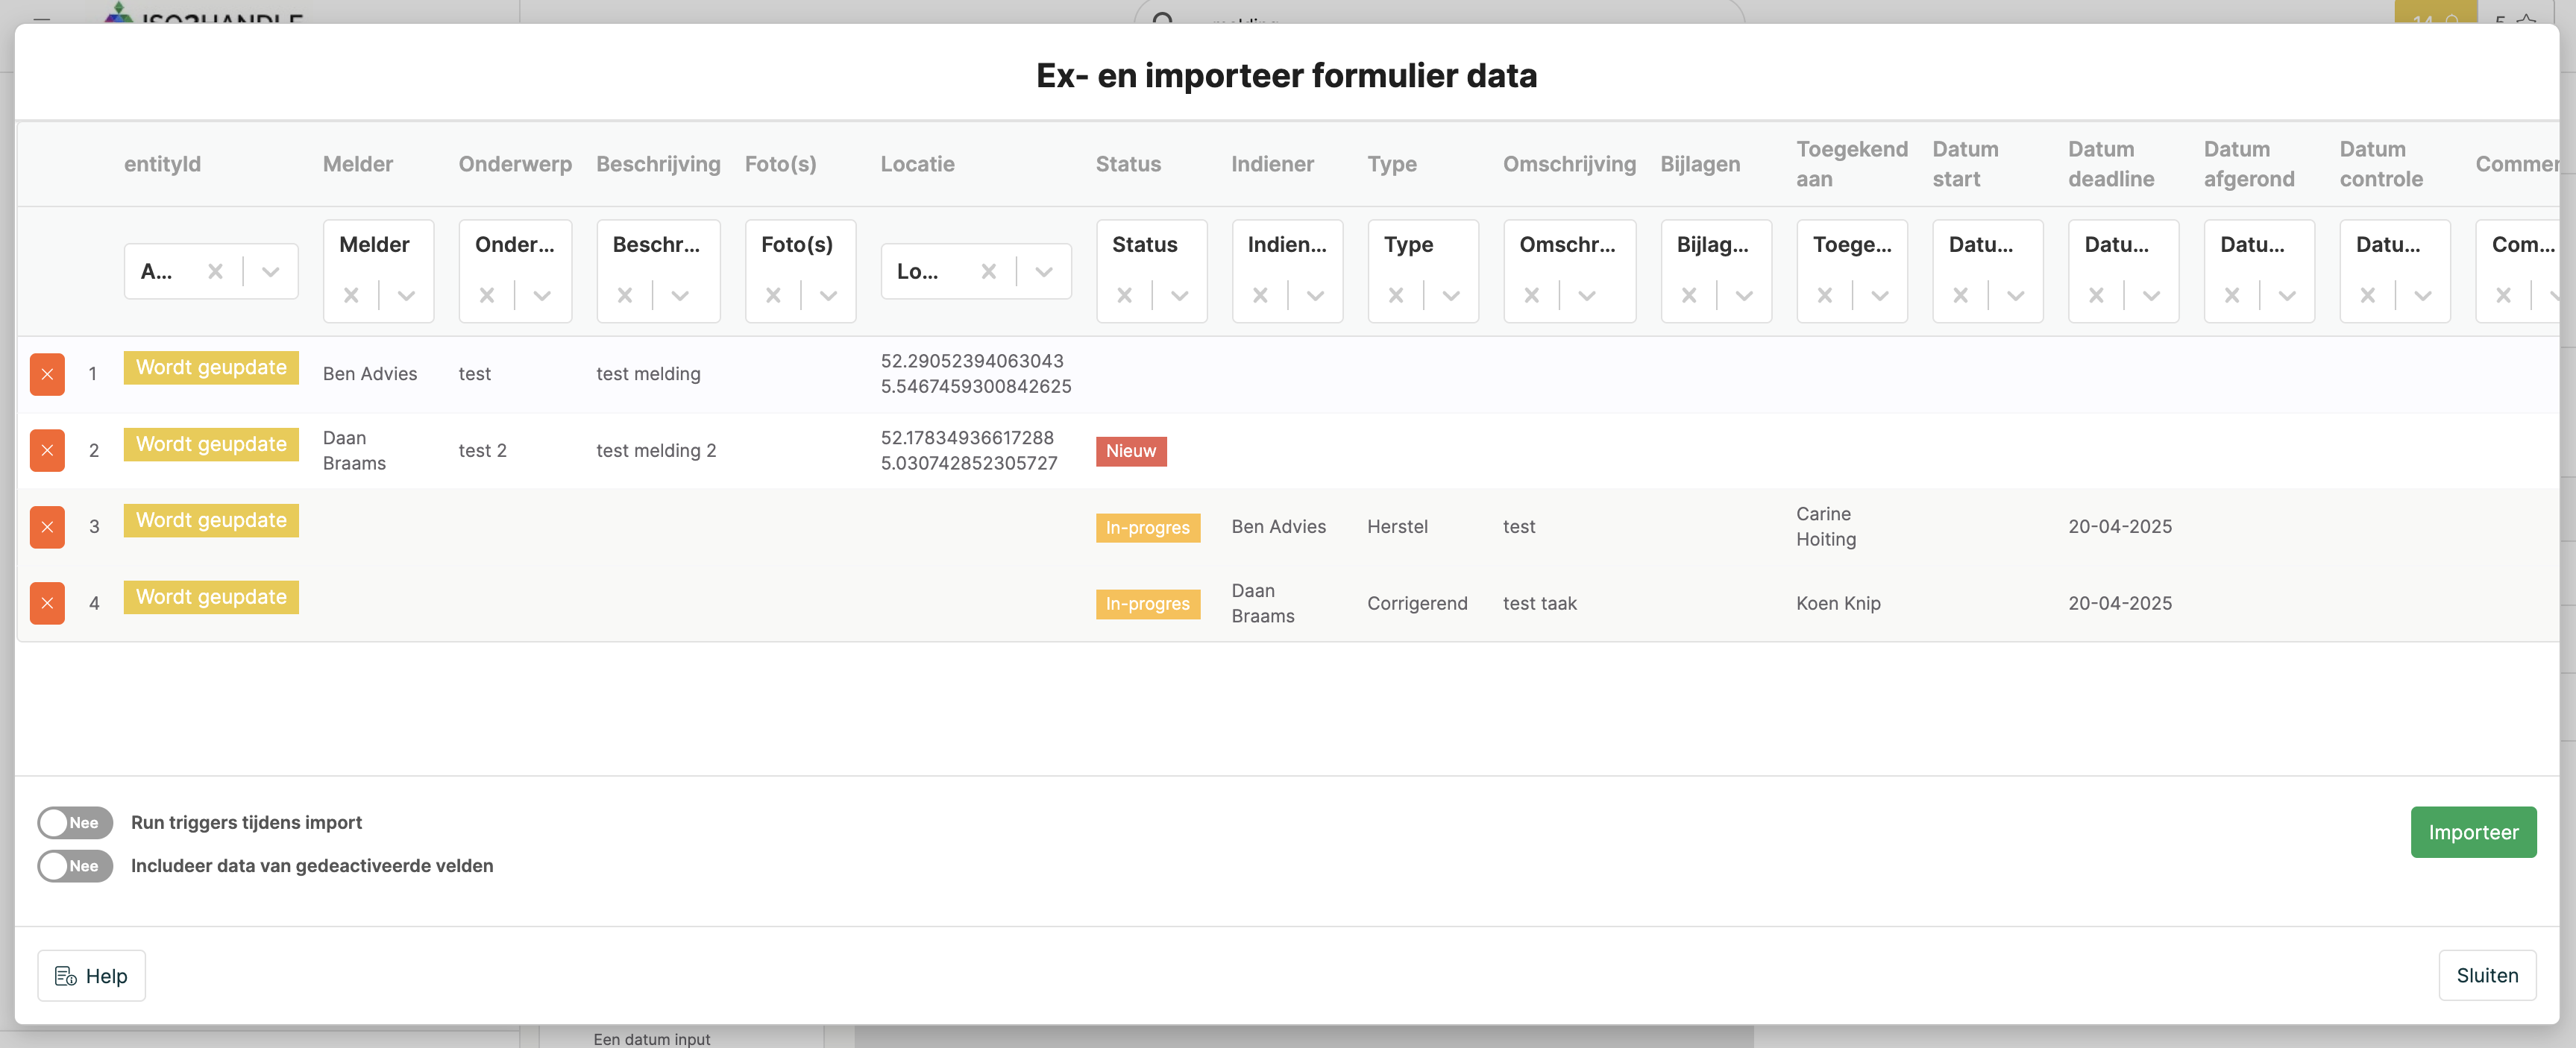Open the entityId column mapping dropdown

[270, 272]
